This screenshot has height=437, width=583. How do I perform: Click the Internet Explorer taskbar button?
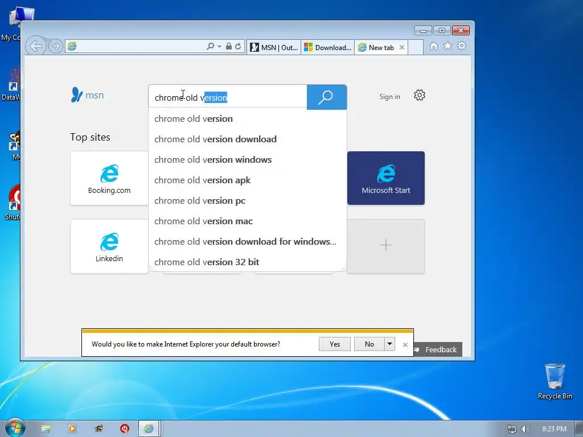tap(149, 429)
